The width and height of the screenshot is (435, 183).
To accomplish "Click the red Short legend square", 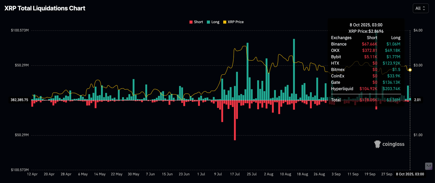I will [191, 22].
